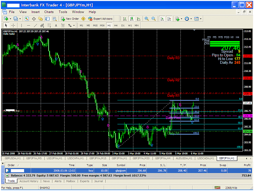
Task: Click the Periods clock icon
Action: [x=187, y=19]
